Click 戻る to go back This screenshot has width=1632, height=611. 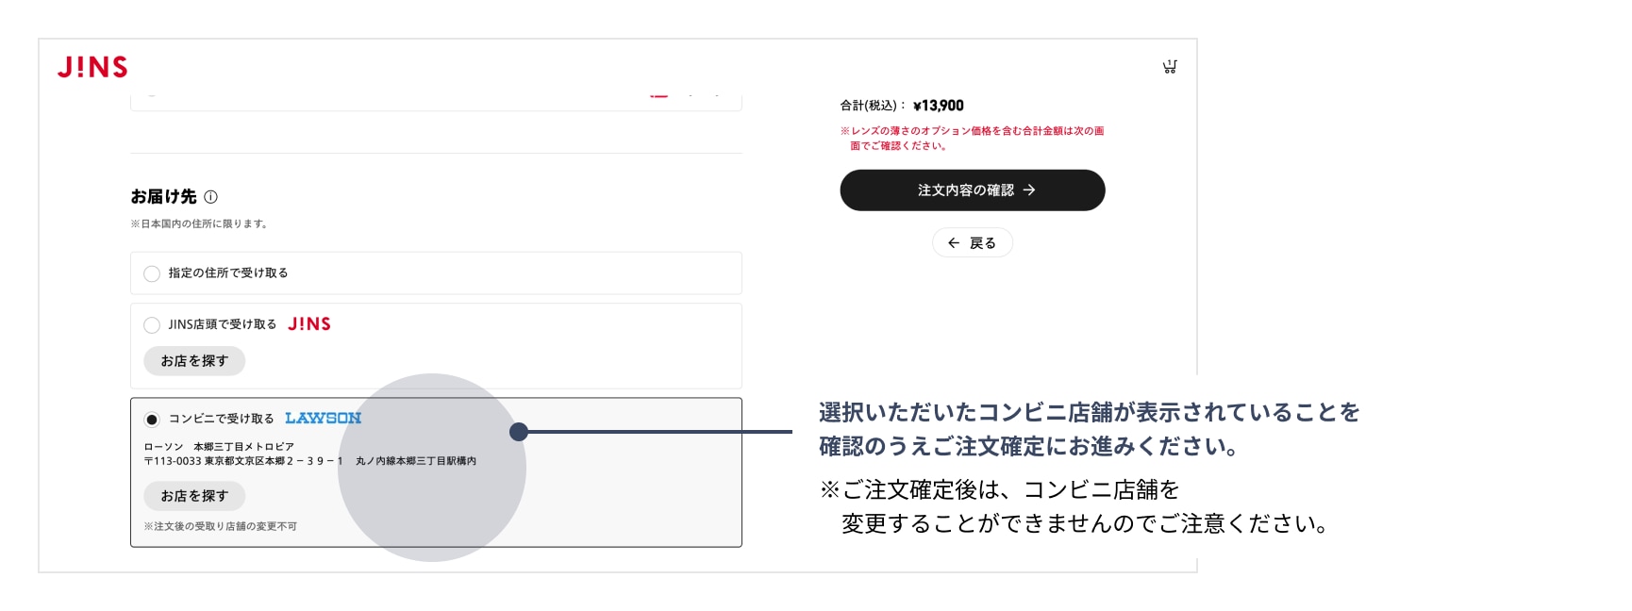pyautogui.click(x=973, y=242)
